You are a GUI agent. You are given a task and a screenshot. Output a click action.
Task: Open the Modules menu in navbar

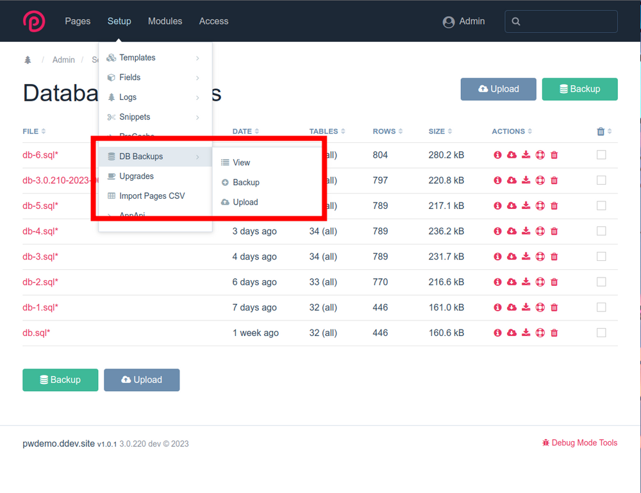(x=165, y=21)
